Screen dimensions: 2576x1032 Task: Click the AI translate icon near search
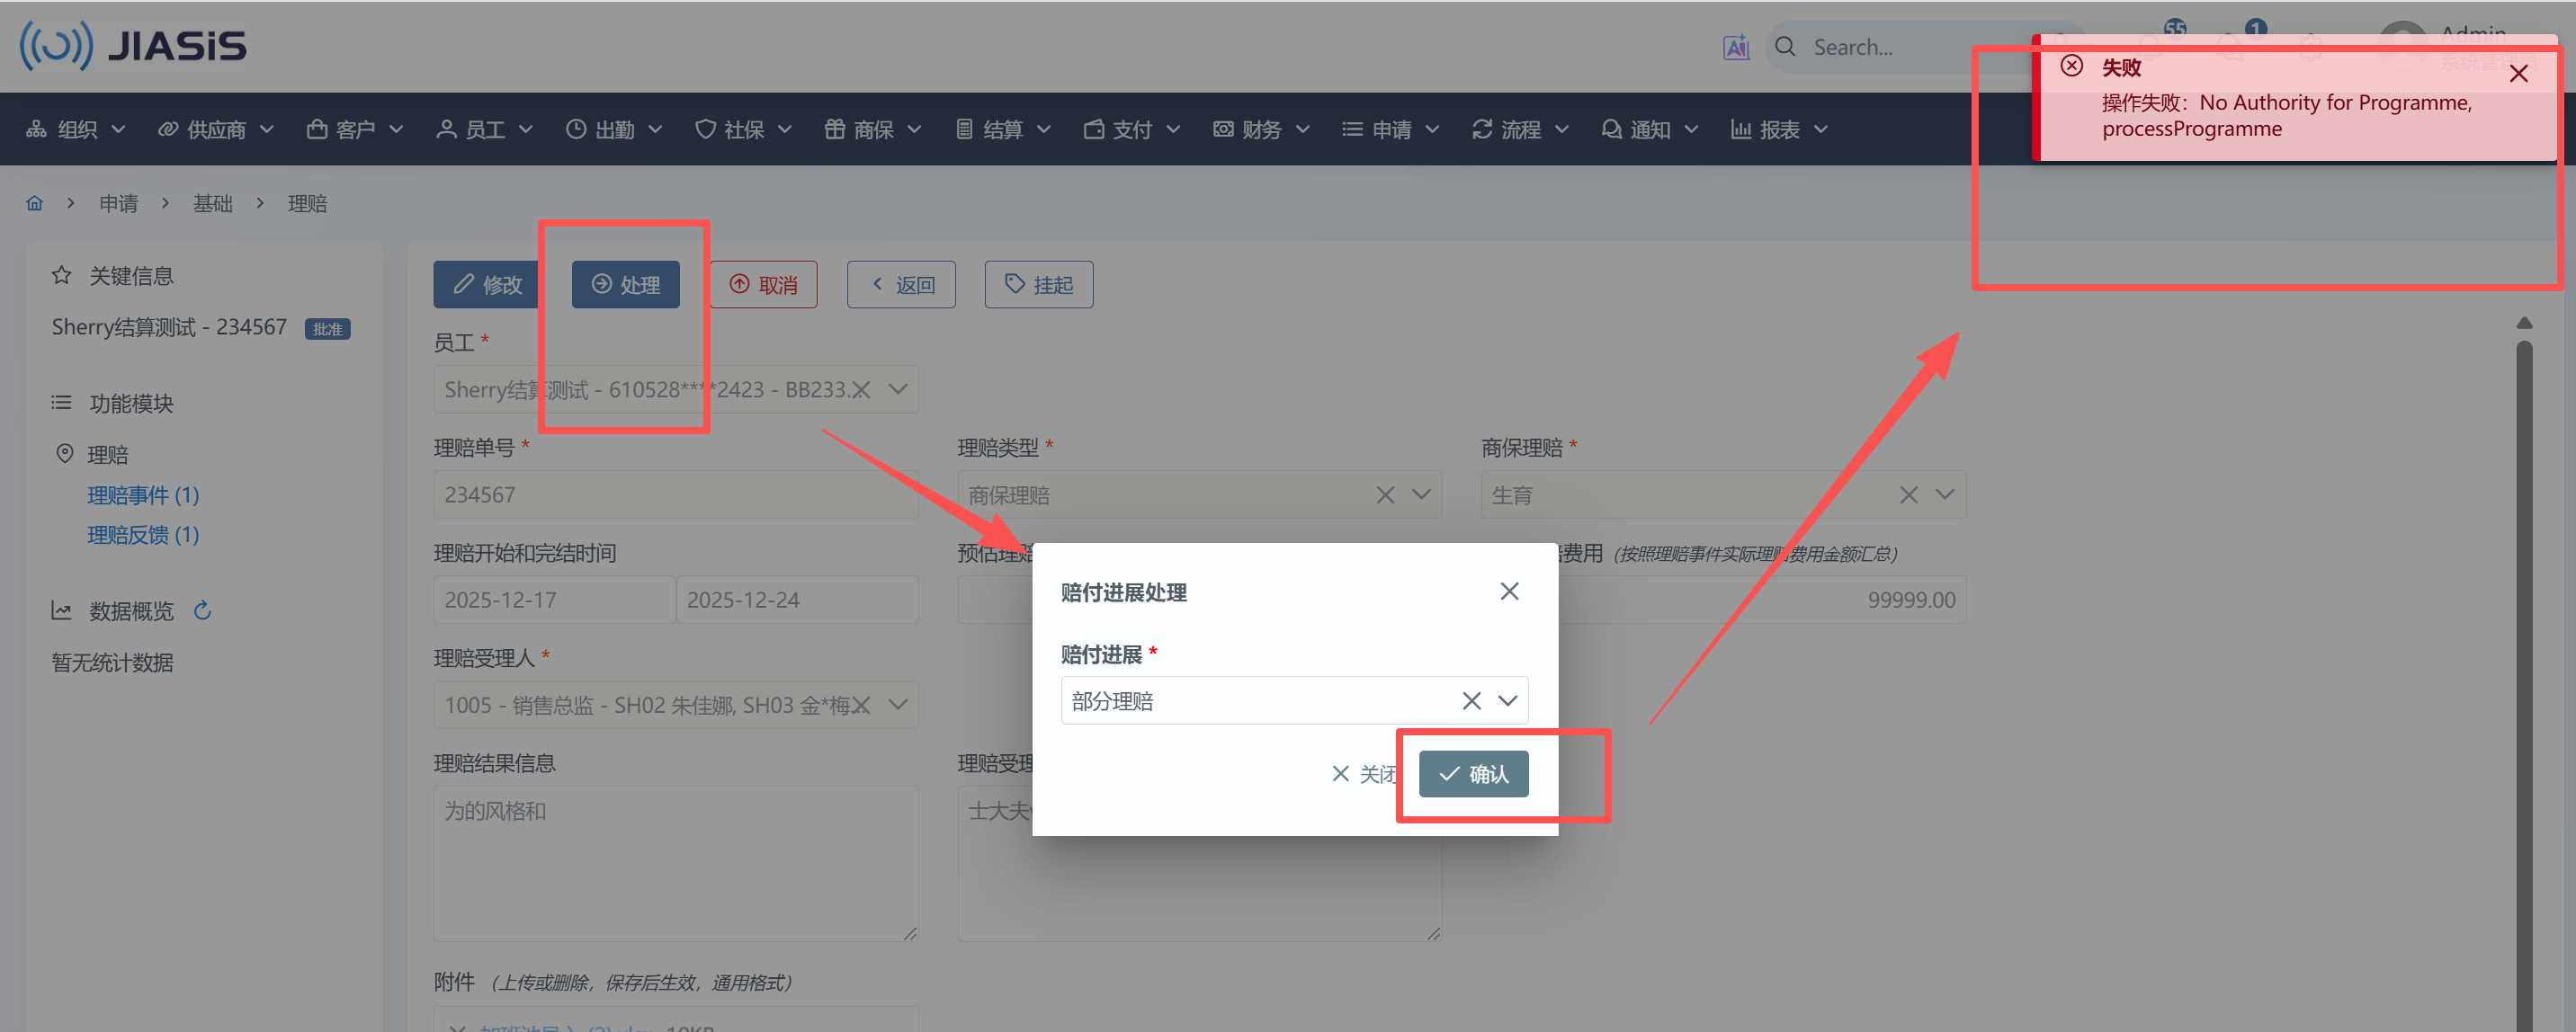[x=1735, y=47]
